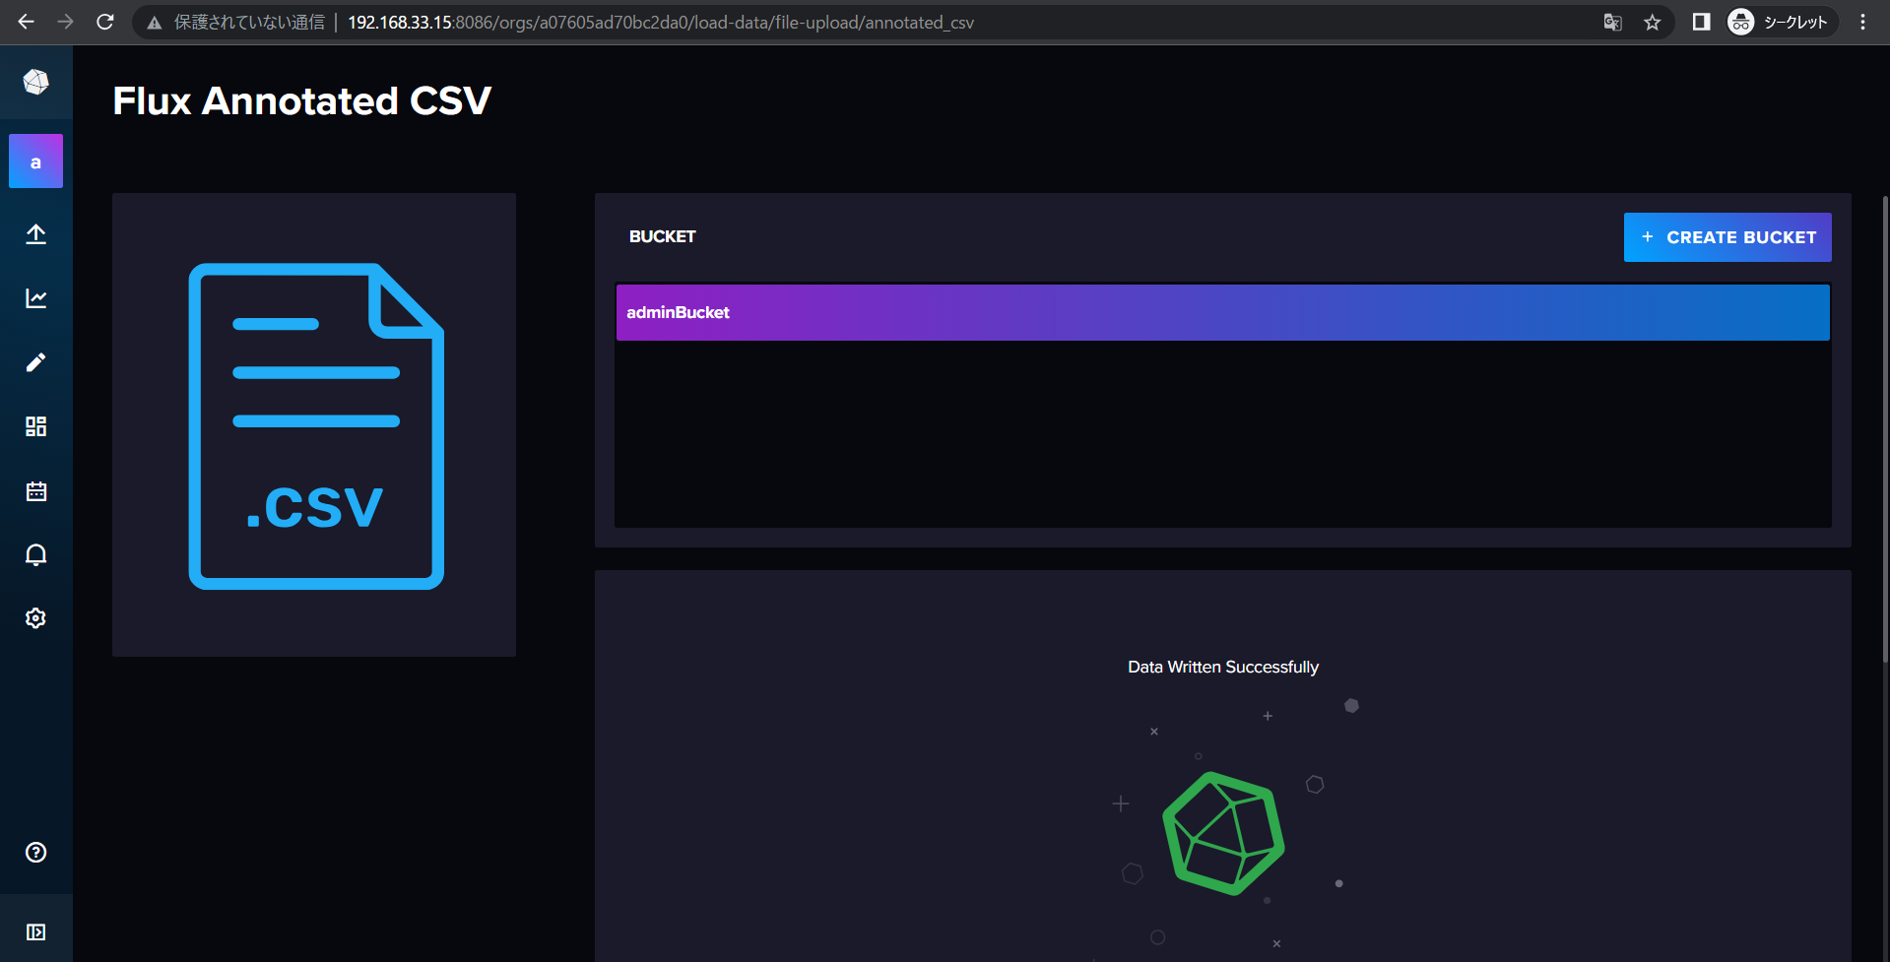Image resolution: width=1890 pixels, height=962 pixels.
Task: Click the Create Bucket button
Action: pyautogui.click(x=1727, y=237)
